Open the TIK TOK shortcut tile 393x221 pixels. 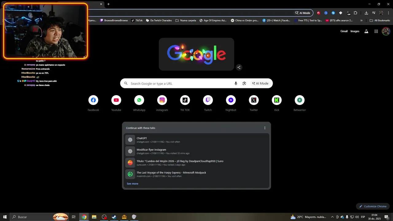[x=185, y=103]
